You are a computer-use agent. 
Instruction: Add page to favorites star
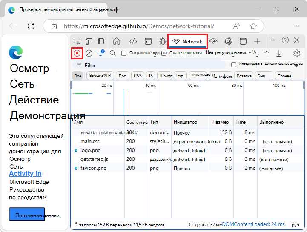253,26
